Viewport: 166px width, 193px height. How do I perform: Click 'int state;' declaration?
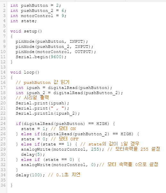pyautogui.click(x=23, y=21)
